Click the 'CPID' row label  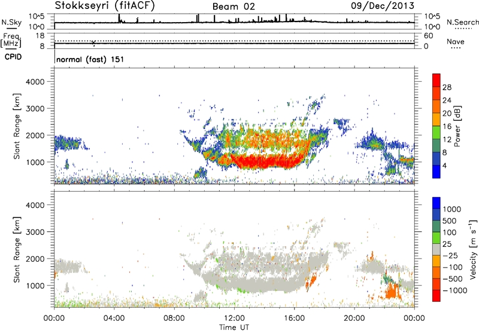pos(13,57)
